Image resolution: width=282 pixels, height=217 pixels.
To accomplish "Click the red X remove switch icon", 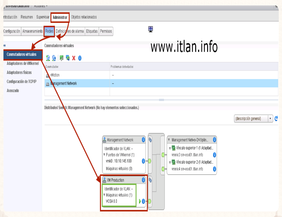I will [x=74, y=58].
